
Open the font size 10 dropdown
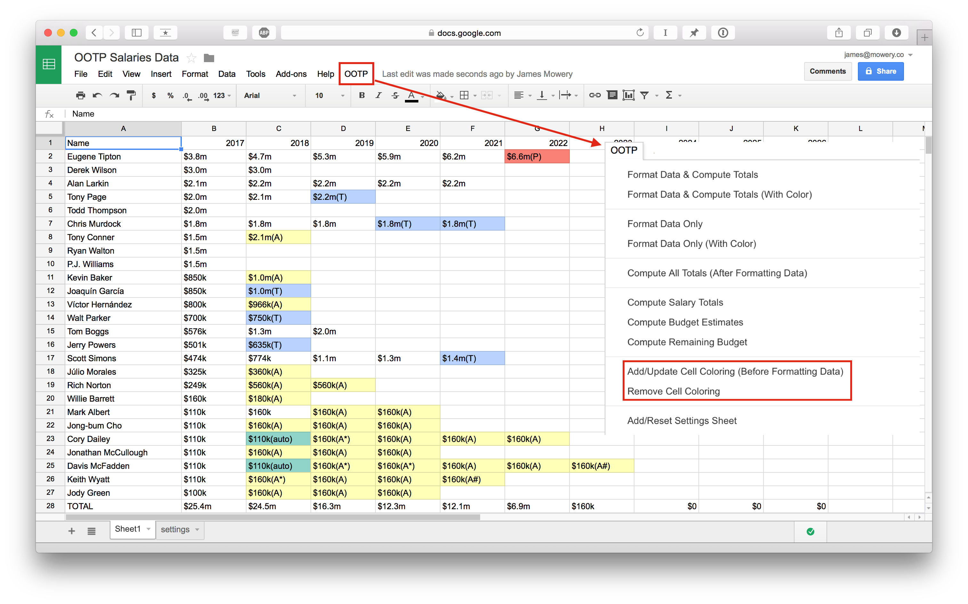[329, 95]
